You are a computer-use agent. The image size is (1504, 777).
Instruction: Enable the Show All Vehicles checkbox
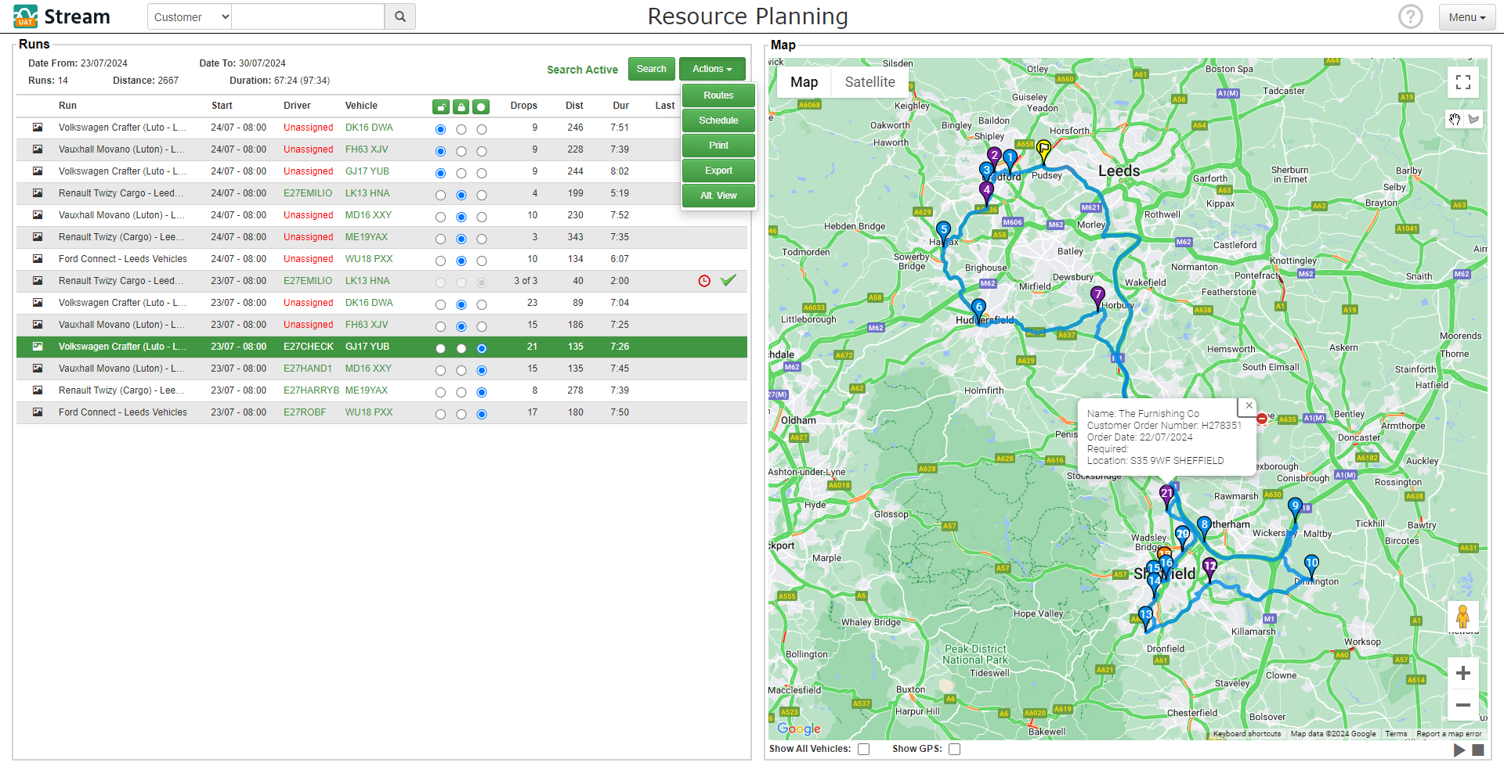[x=863, y=749]
